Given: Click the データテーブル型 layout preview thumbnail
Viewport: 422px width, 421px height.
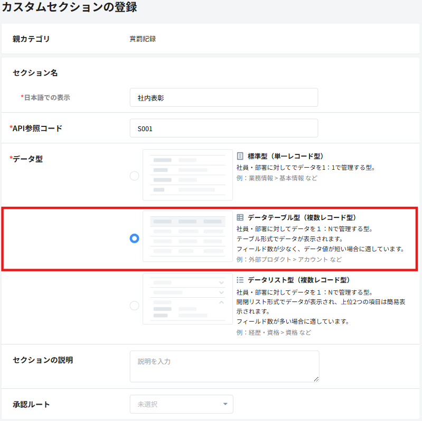Looking at the screenshot, I should (187, 236).
